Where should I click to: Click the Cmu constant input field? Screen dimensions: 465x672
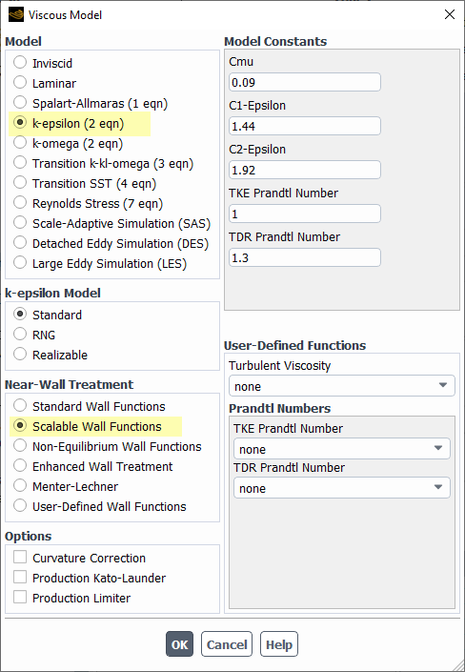pyautogui.click(x=305, y=82)
